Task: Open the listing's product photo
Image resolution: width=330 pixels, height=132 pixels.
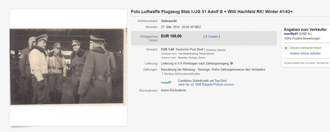Action: point(68,67)
